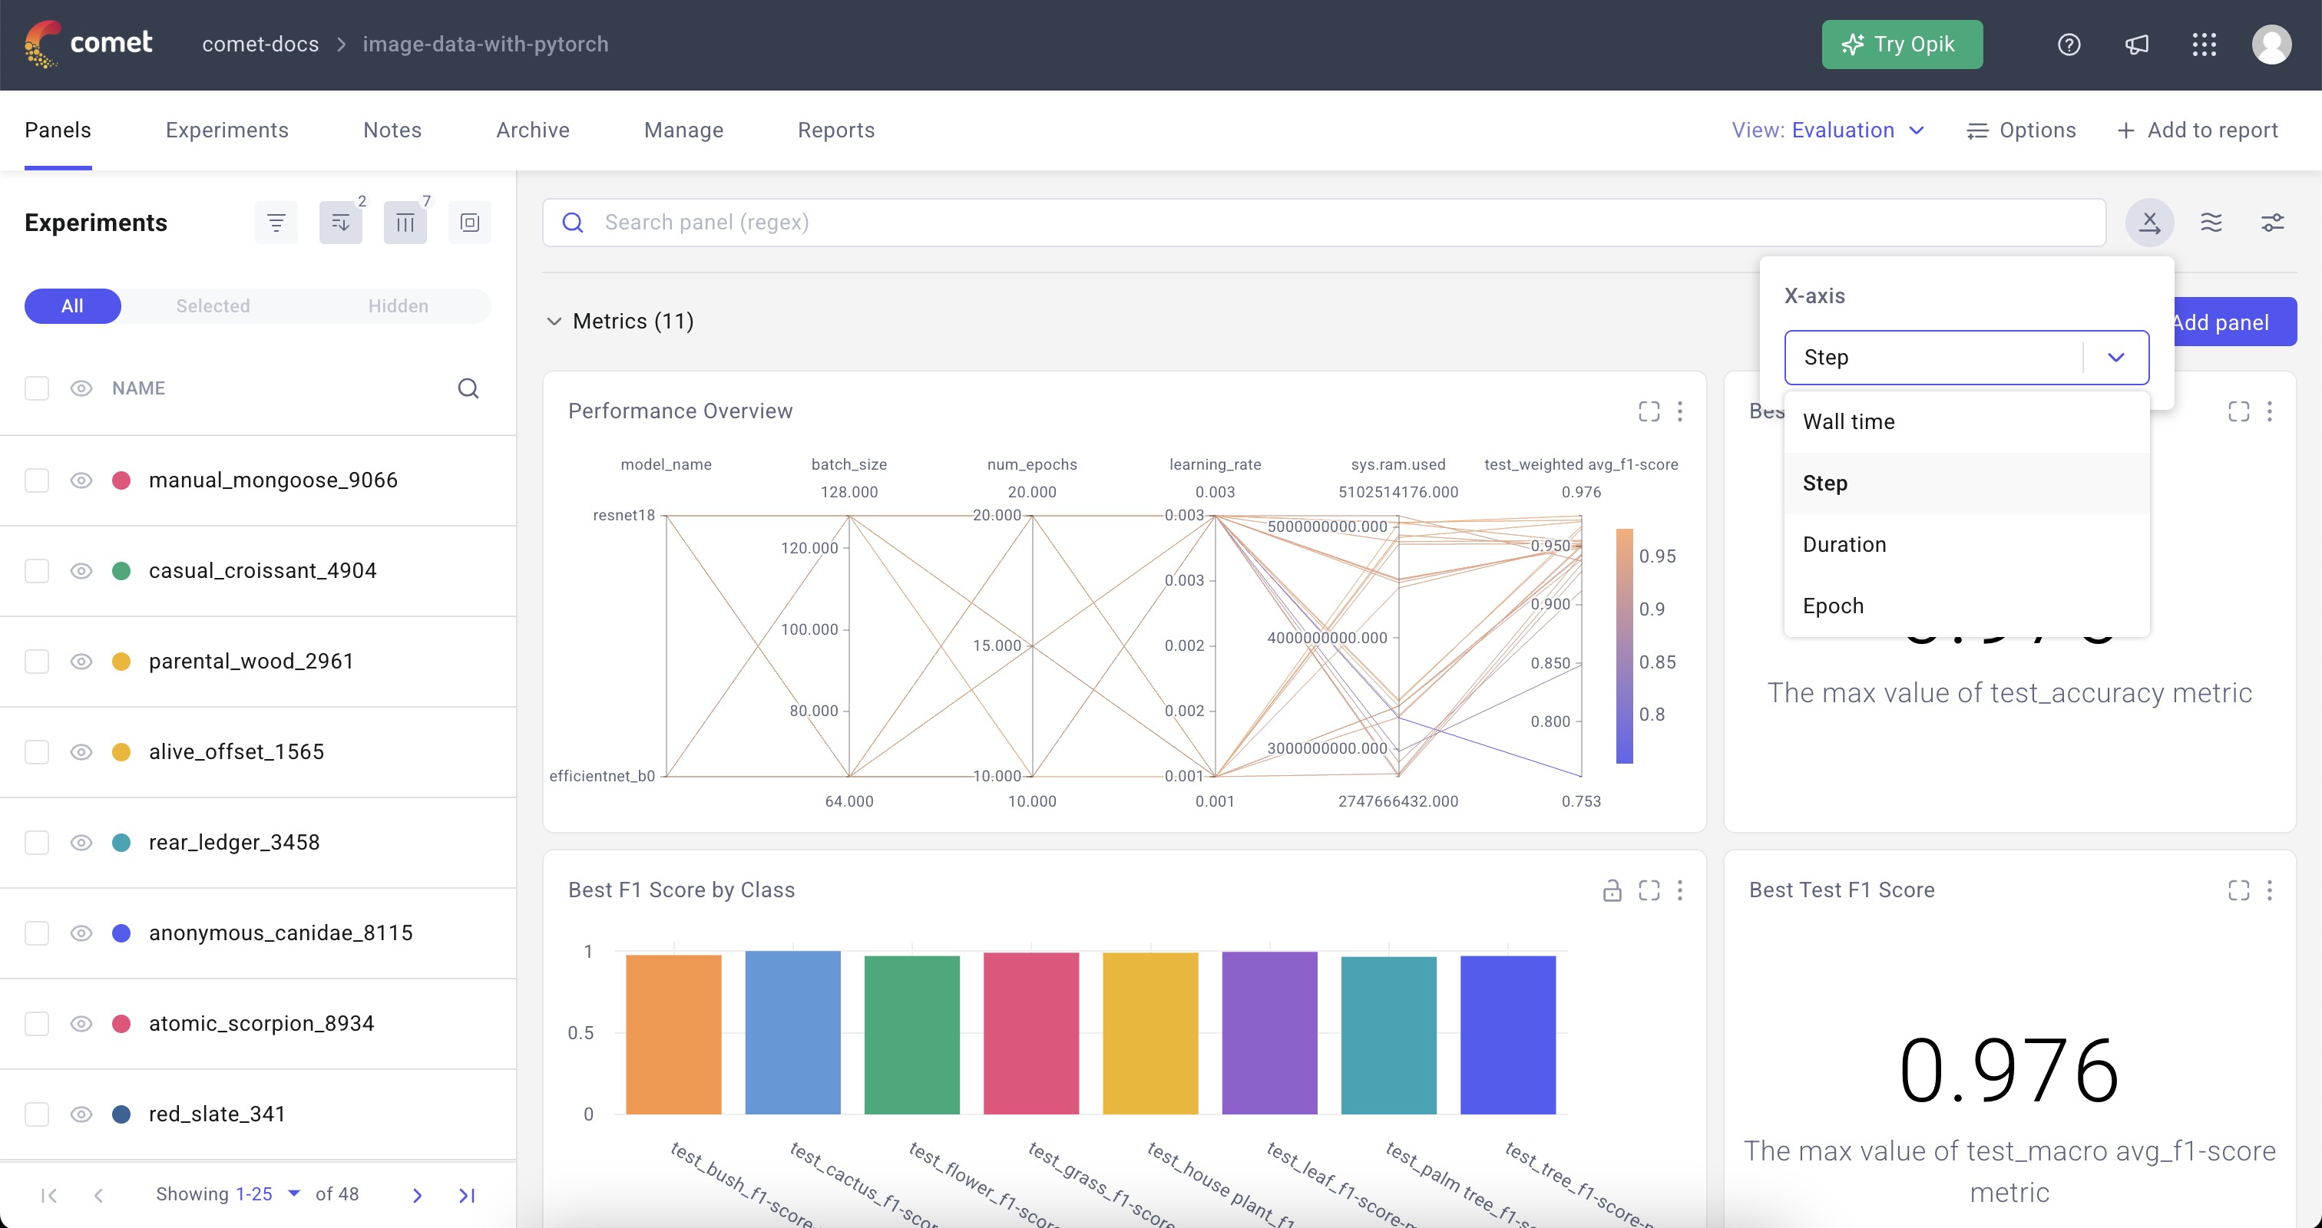Expand the Performance Overview panel to fullscreen
This screenshot has width=2322, height=1228.
1649,411
